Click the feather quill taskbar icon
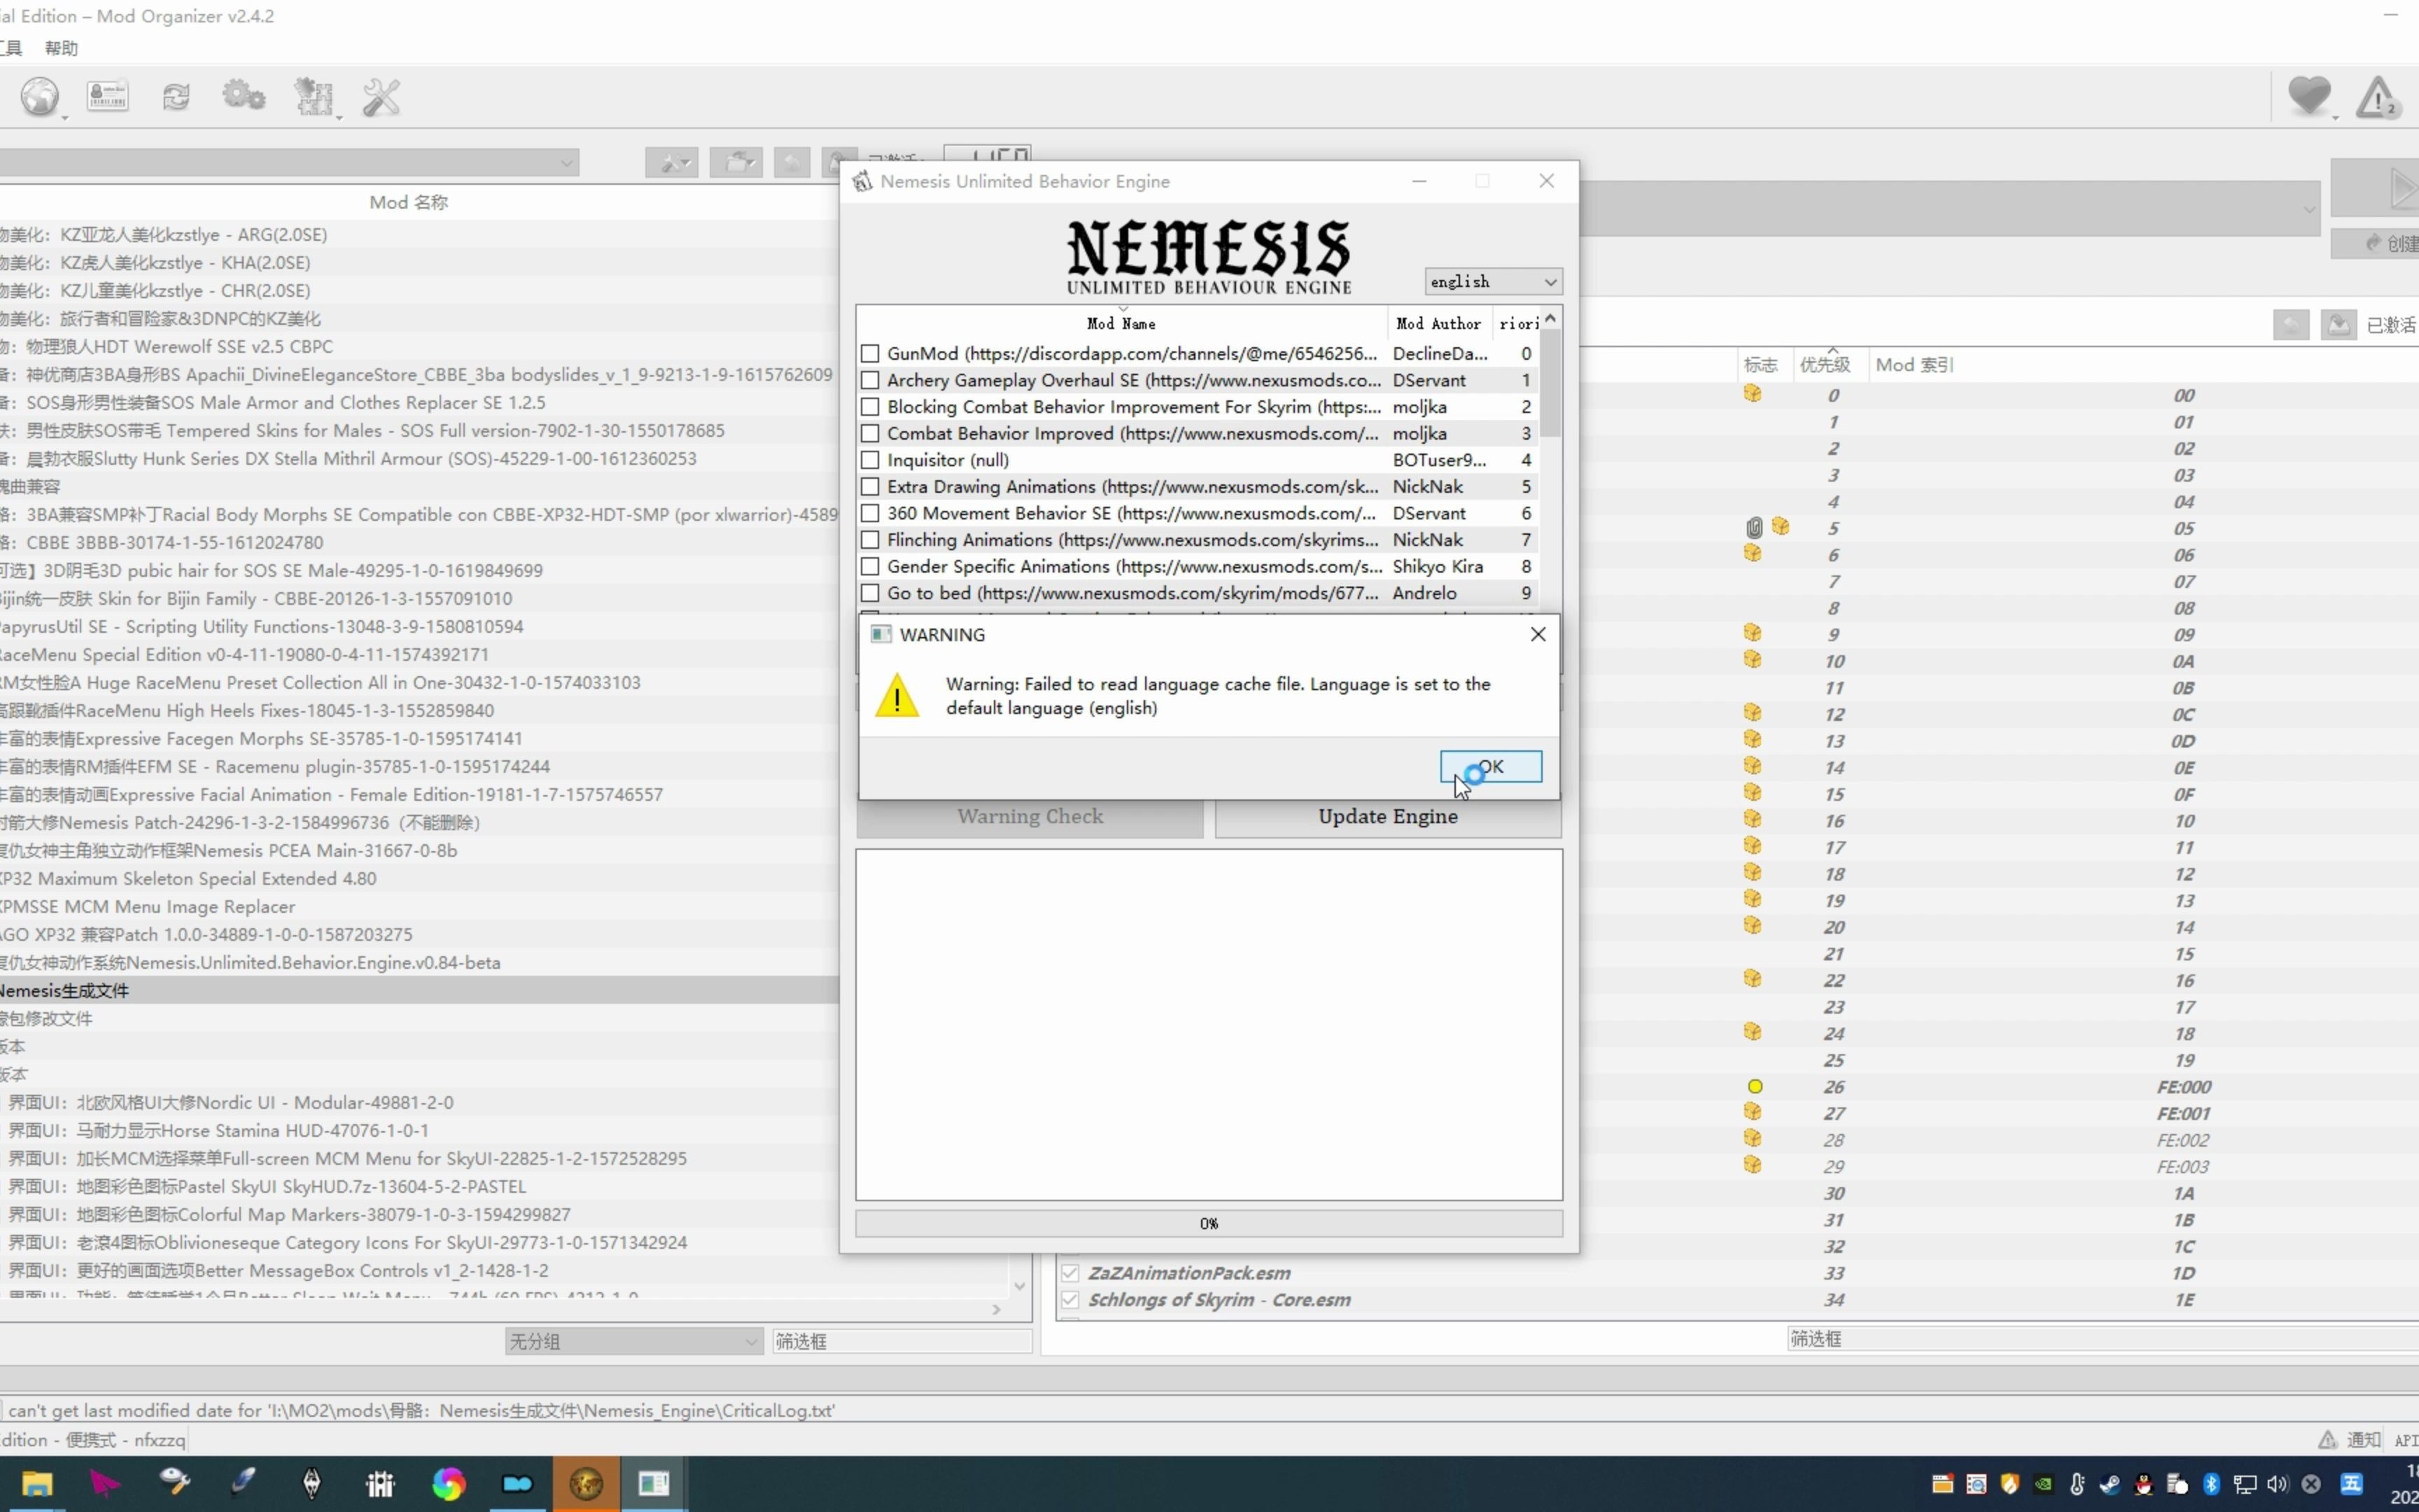The width and height of the screenshot is (2419, 1512). [243, 1483]
